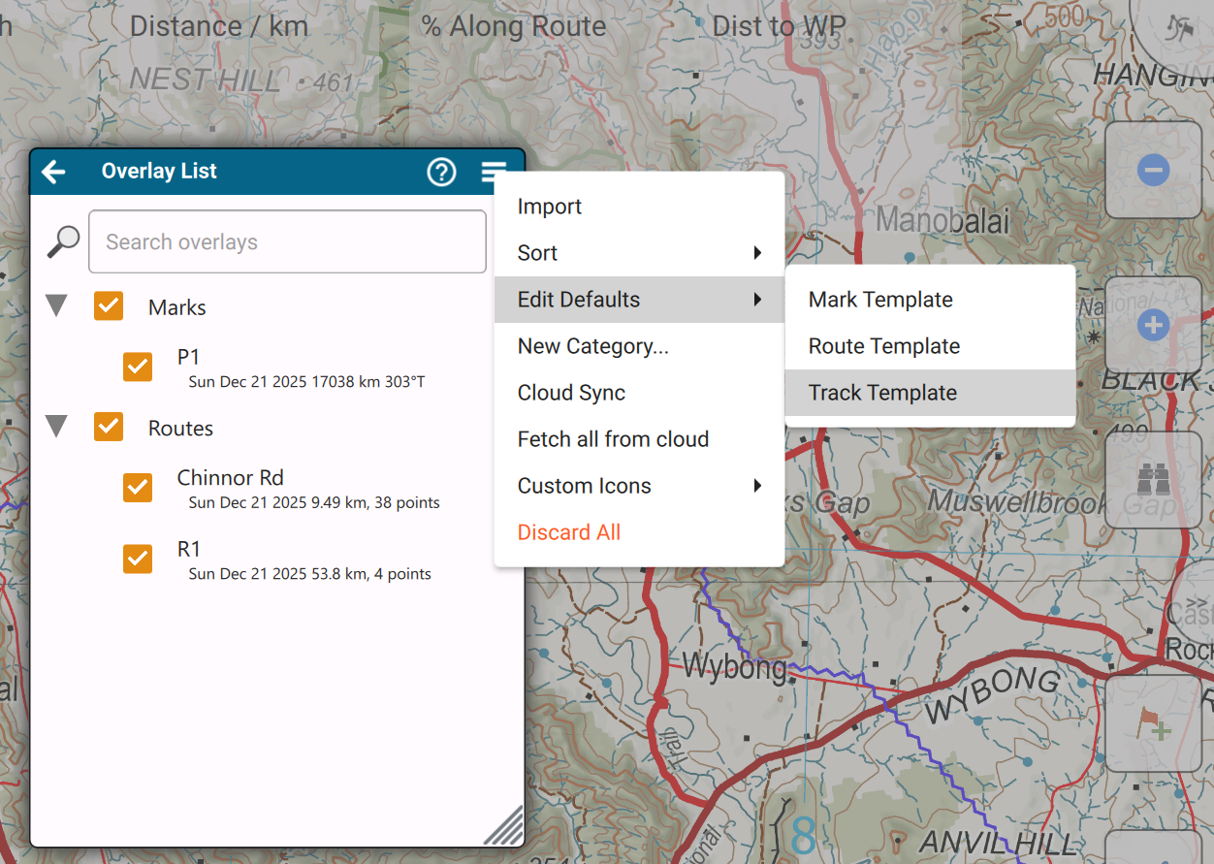The width and height of the screenshot is (1214, 864).
Task: Click Discard All in the menu
Action: 569,532
